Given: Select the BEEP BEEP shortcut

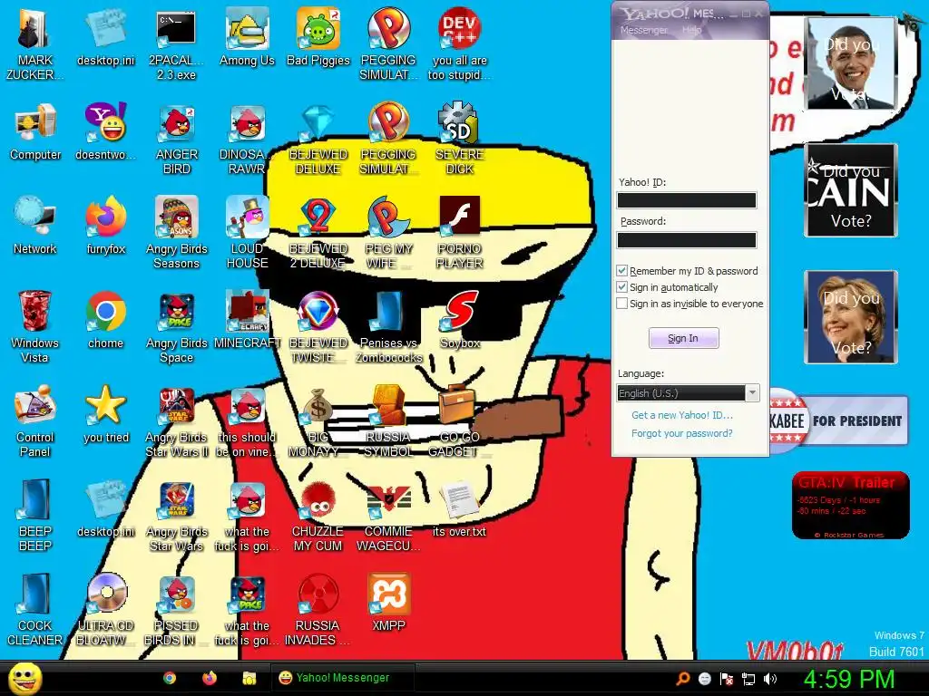Looking at the screenshot, I should [35, 515].
